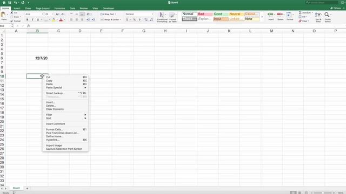Click the Format painter brush icon
This screenshot has width=346, height=194.
[x=12, y=21]
